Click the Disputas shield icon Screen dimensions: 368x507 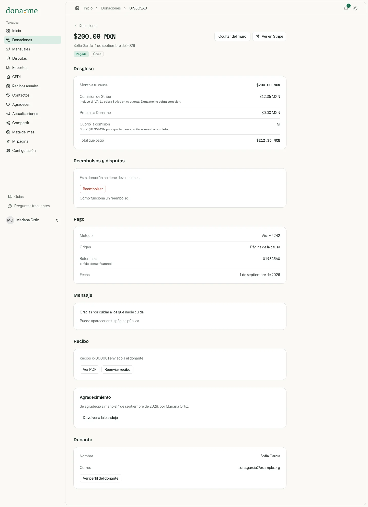(8, 58)
